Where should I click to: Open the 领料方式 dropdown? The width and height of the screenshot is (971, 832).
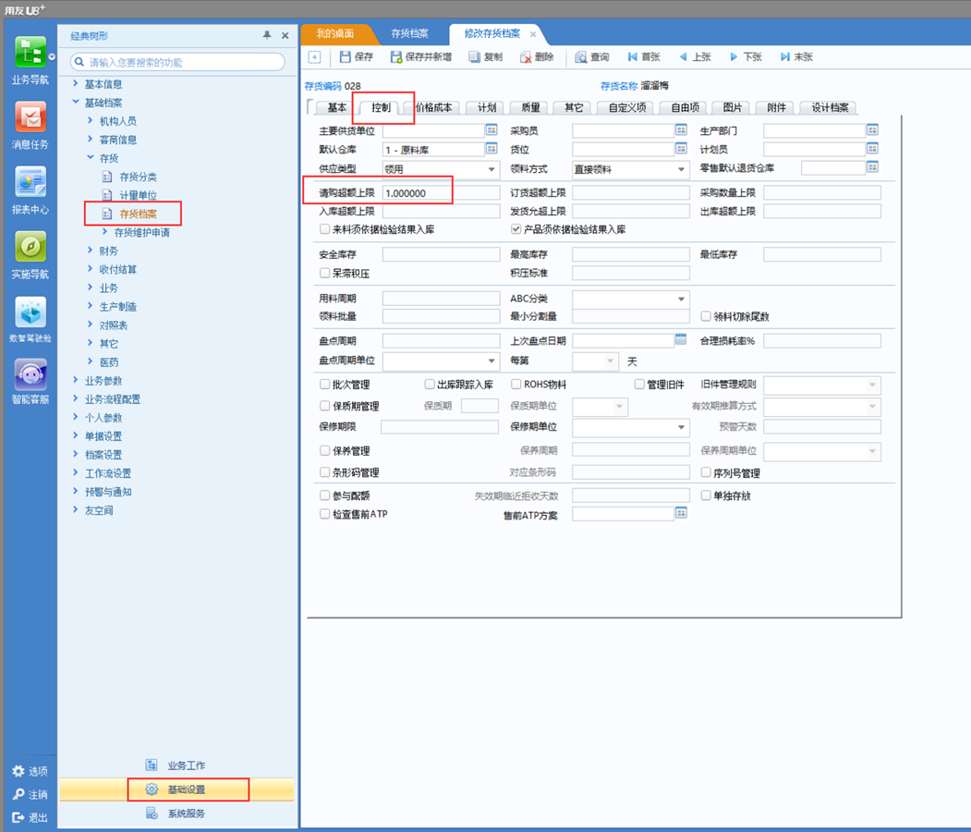[681, 169]
